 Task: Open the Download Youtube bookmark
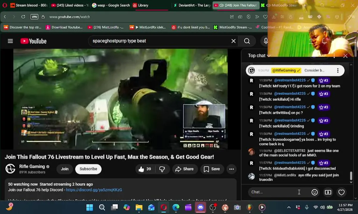[x=64, y=27]
